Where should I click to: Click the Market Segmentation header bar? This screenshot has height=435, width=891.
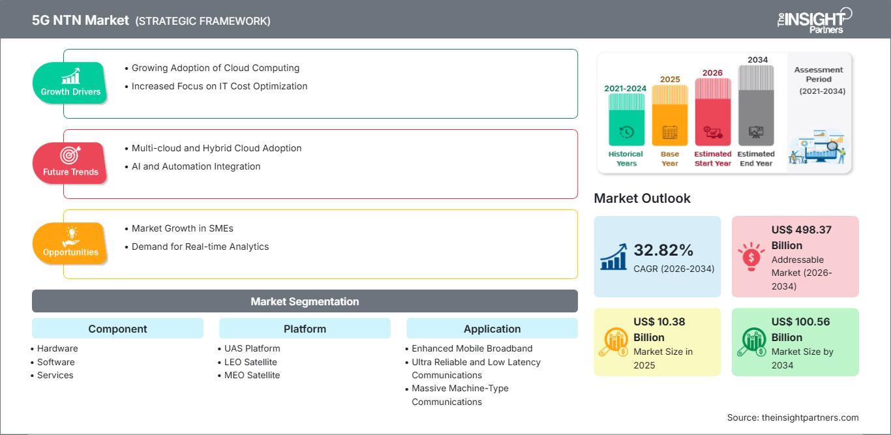pyautogui.click(x=305, y=301)
